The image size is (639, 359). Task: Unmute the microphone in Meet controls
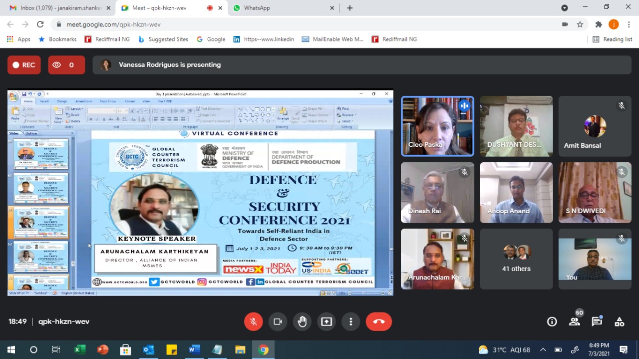tap(254, 322)
